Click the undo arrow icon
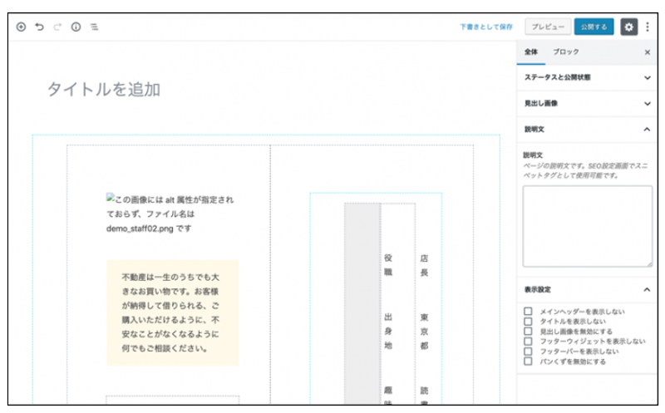This screenshot has width=665, height=413. tap(39, 27)
